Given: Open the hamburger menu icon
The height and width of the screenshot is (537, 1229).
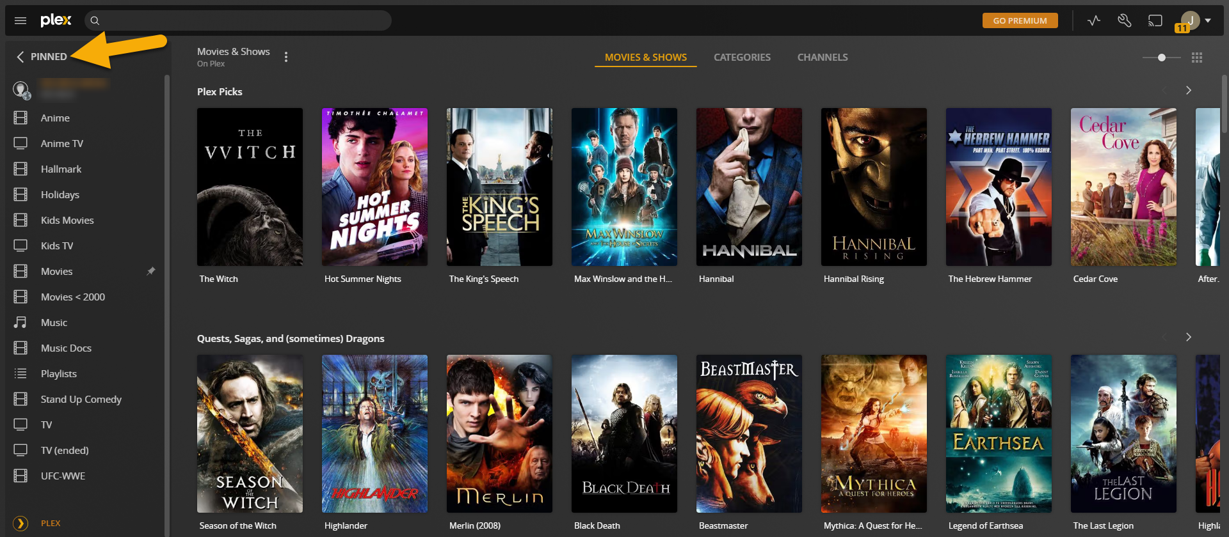Looking at the screenshot, I should tap(20, 20).
